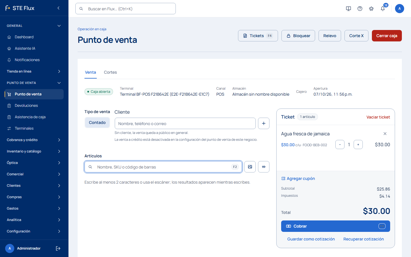Decrease quantity of Agua fresca de jamaica
This screenshot has width=411, height=257.
click(340, 144)
